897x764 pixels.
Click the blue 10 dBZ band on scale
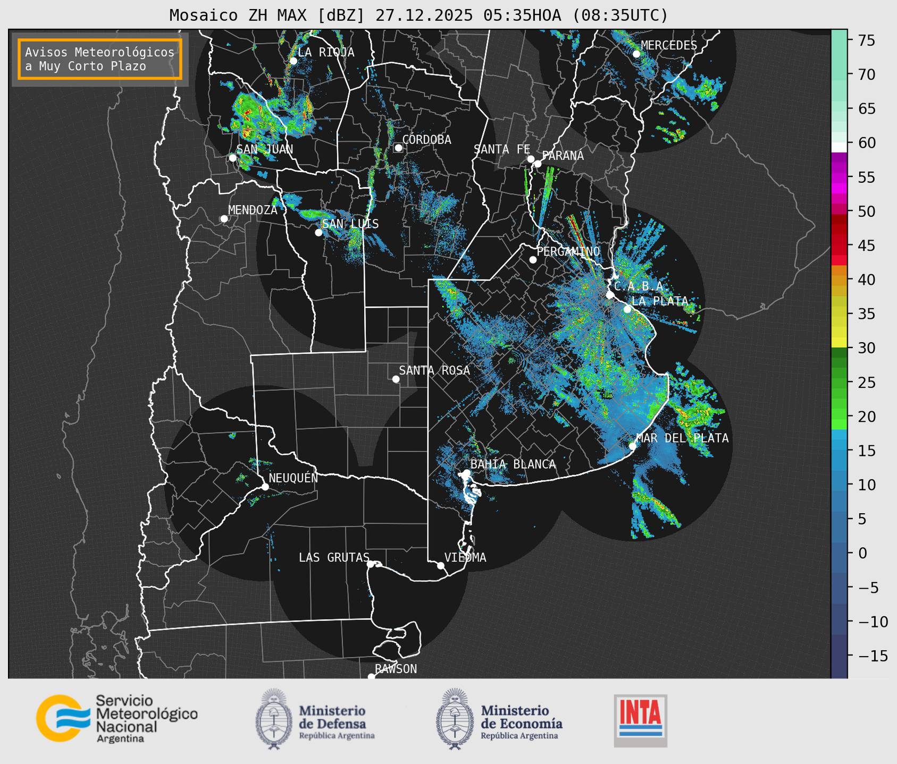[839, 485]
